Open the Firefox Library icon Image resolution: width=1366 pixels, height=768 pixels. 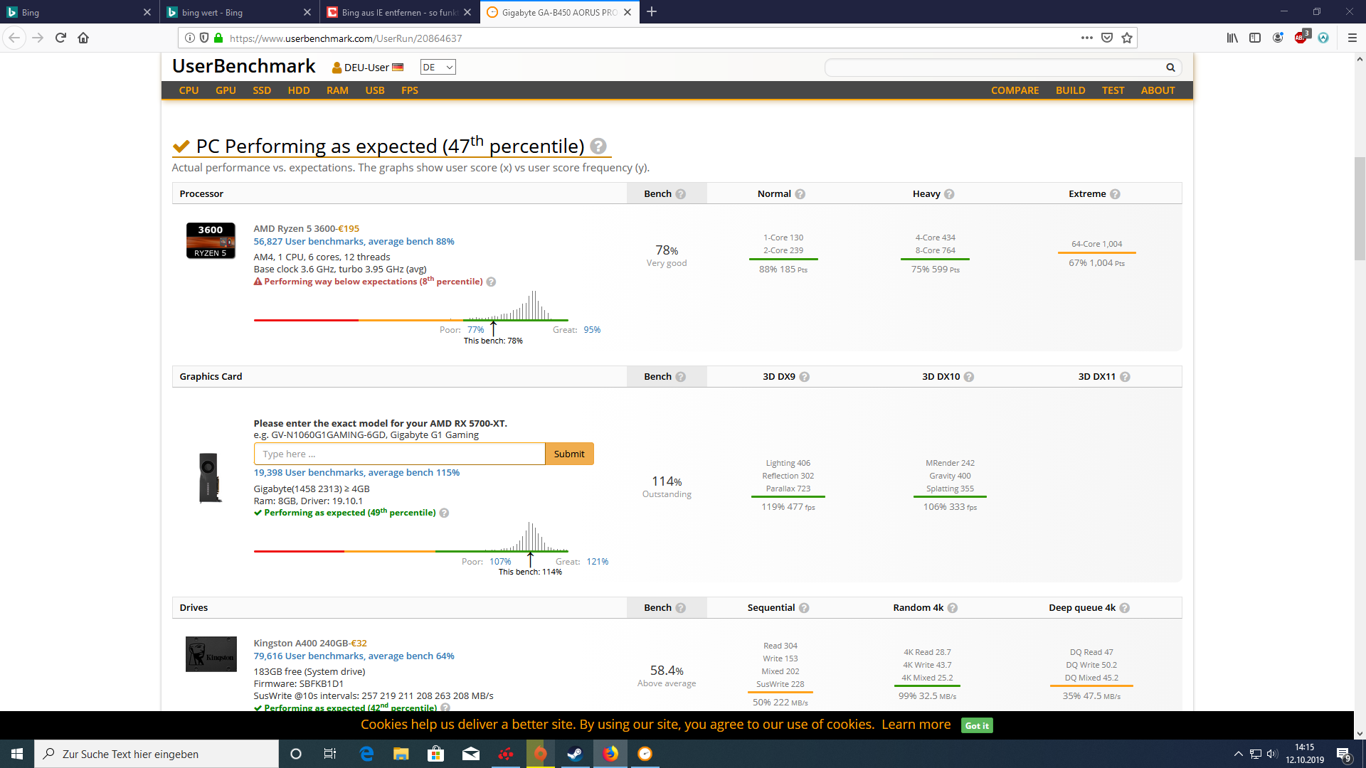pyautogui.click(x=1232, y=38)
